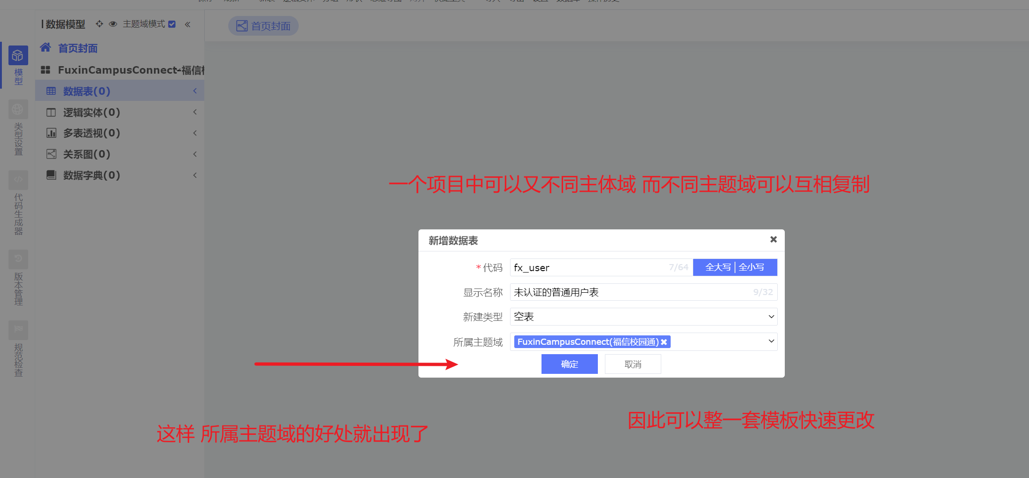Confirm with the 确定 button
The height and width of the screenshot is (478, 1029).
click(569, 364)
